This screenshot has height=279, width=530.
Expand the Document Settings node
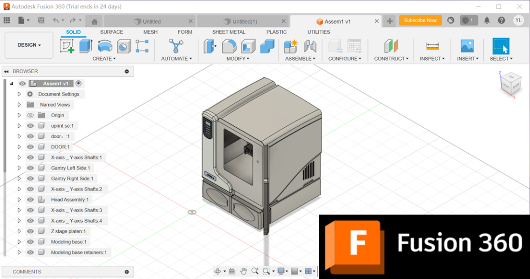[x=19, y=94]
